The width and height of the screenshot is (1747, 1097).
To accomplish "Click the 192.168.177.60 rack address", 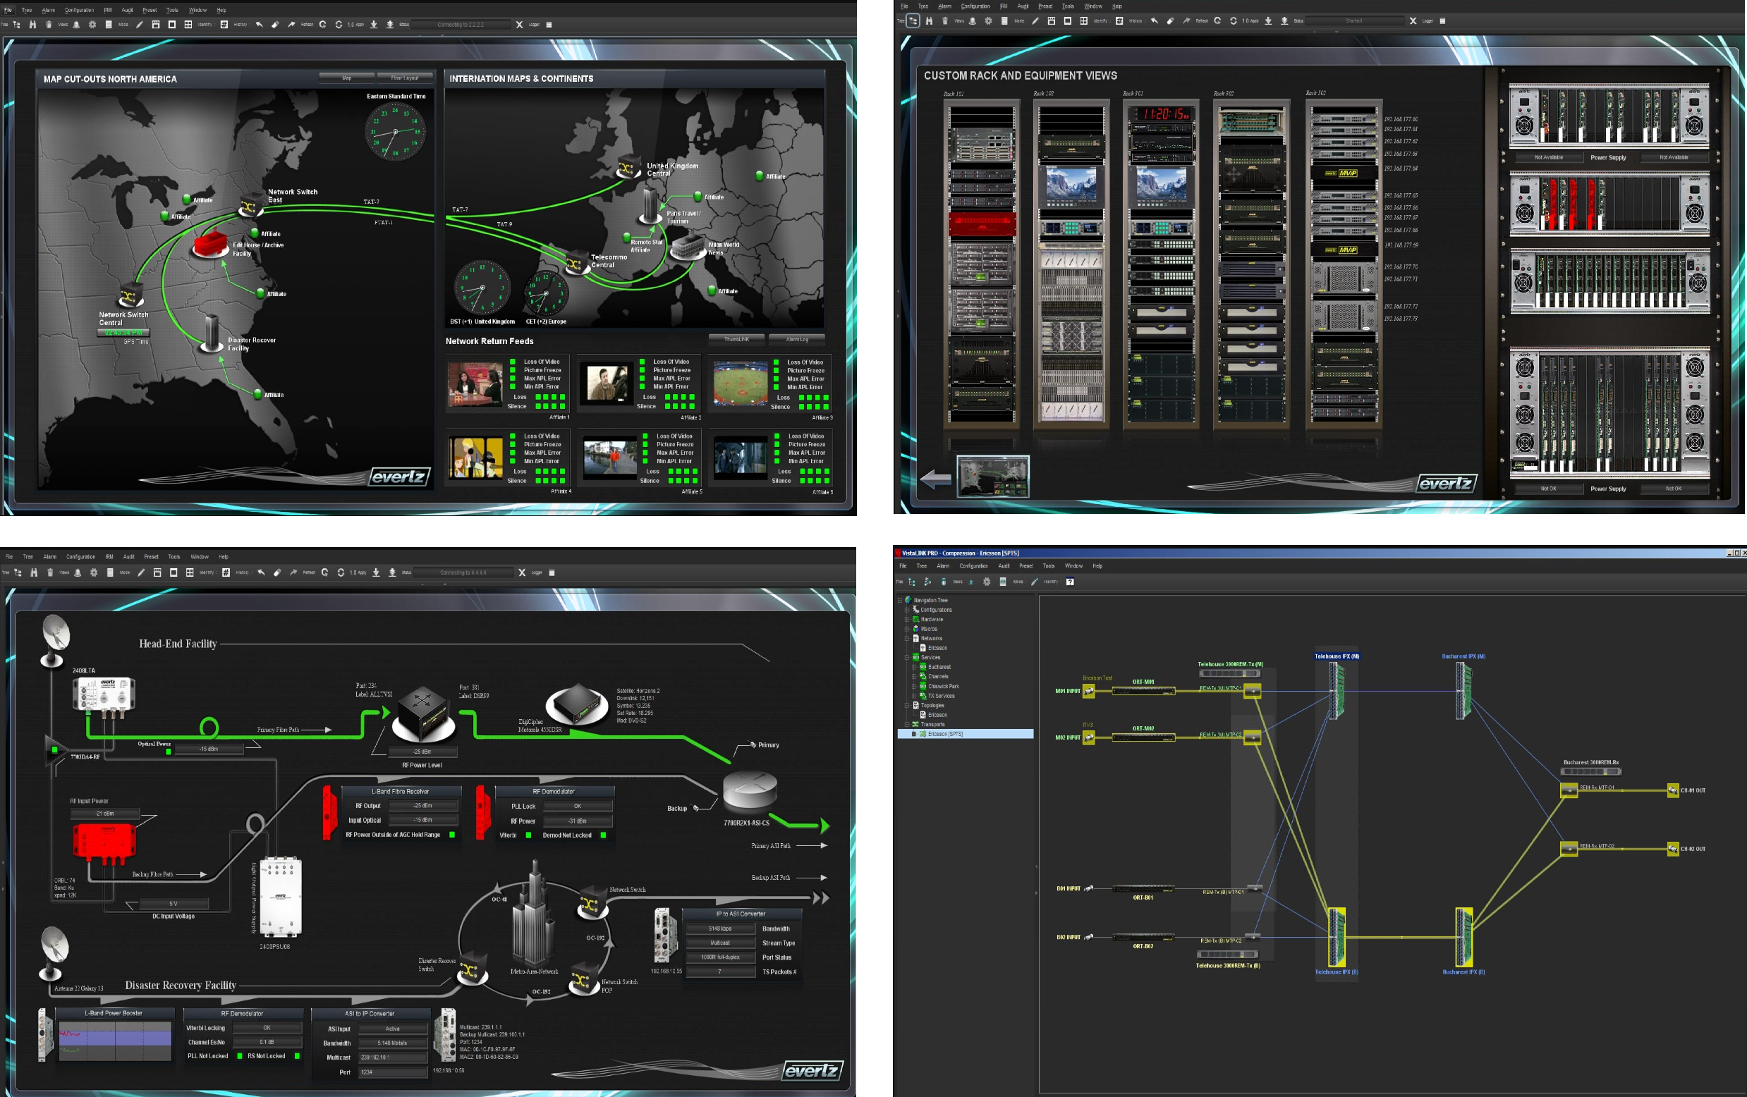I will pyautogui.click(x=1400, y=120).
